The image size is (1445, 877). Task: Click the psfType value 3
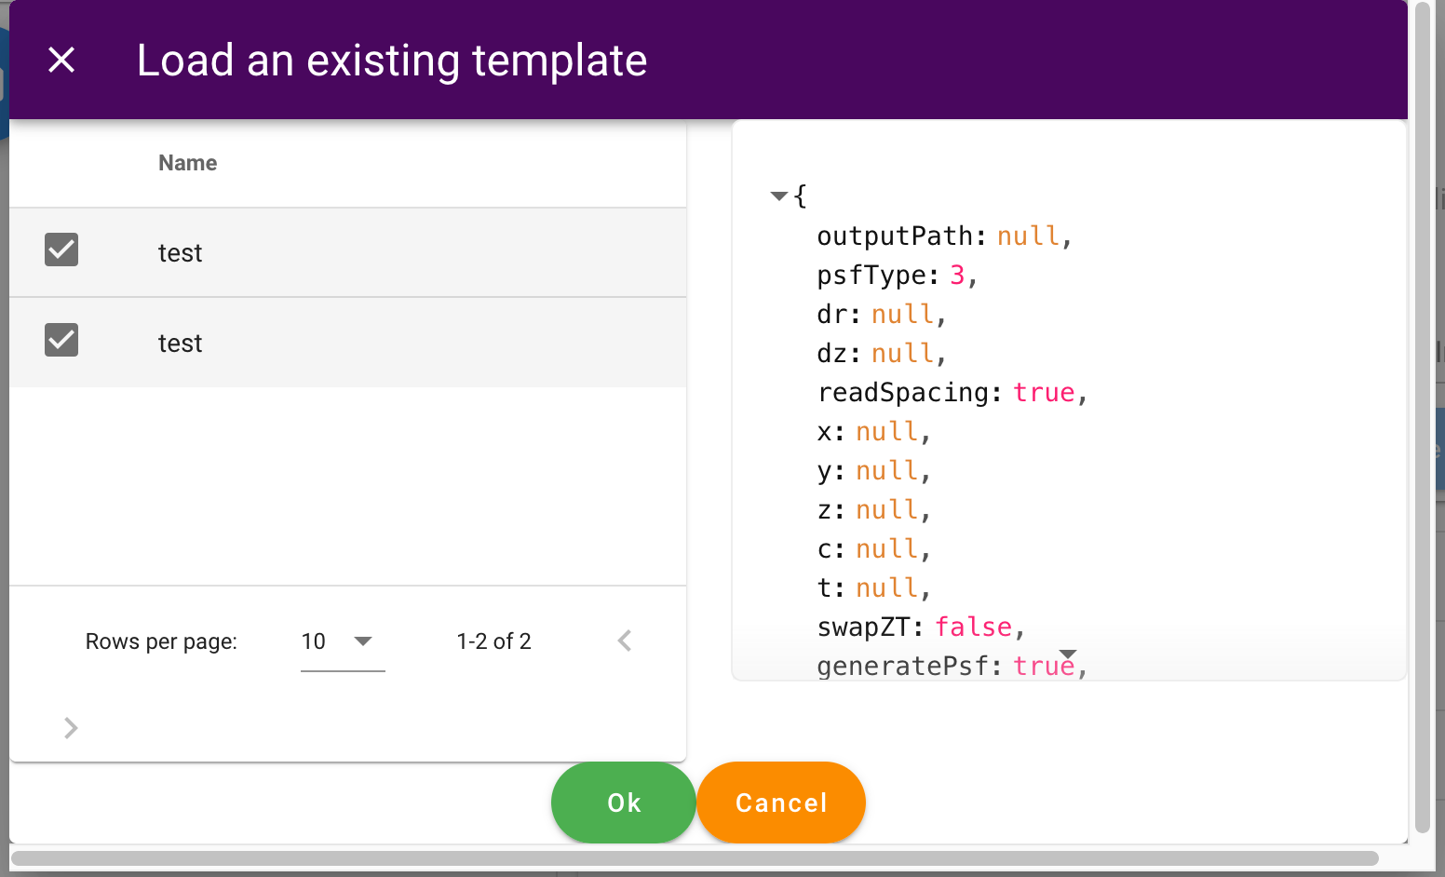click(x=957, y=275)
